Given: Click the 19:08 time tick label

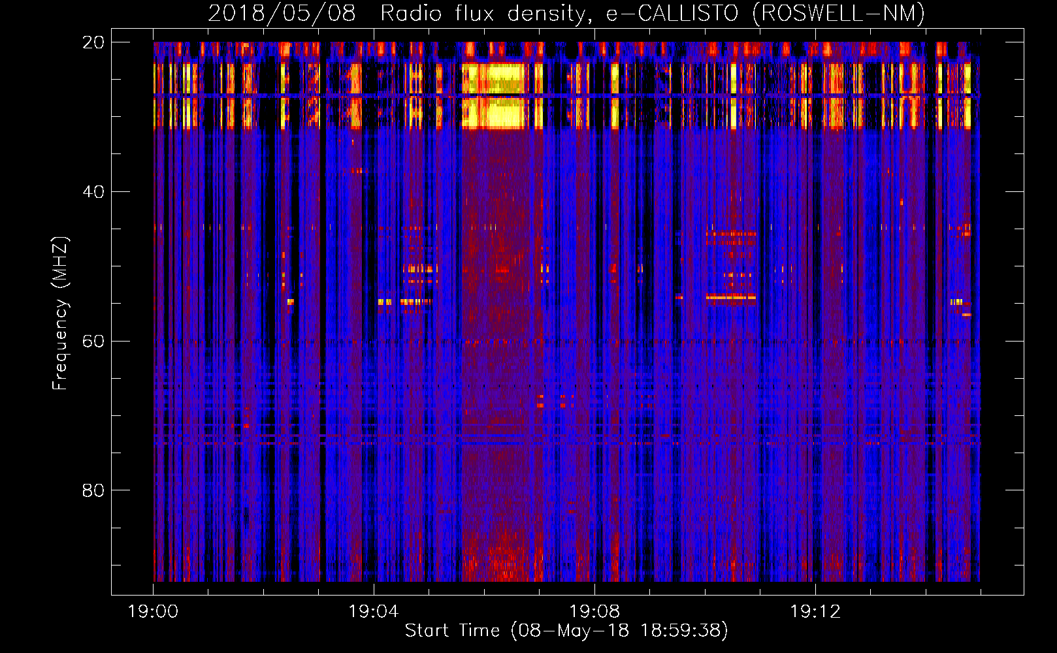Looking at the screenshot, I should coord(594,612).
